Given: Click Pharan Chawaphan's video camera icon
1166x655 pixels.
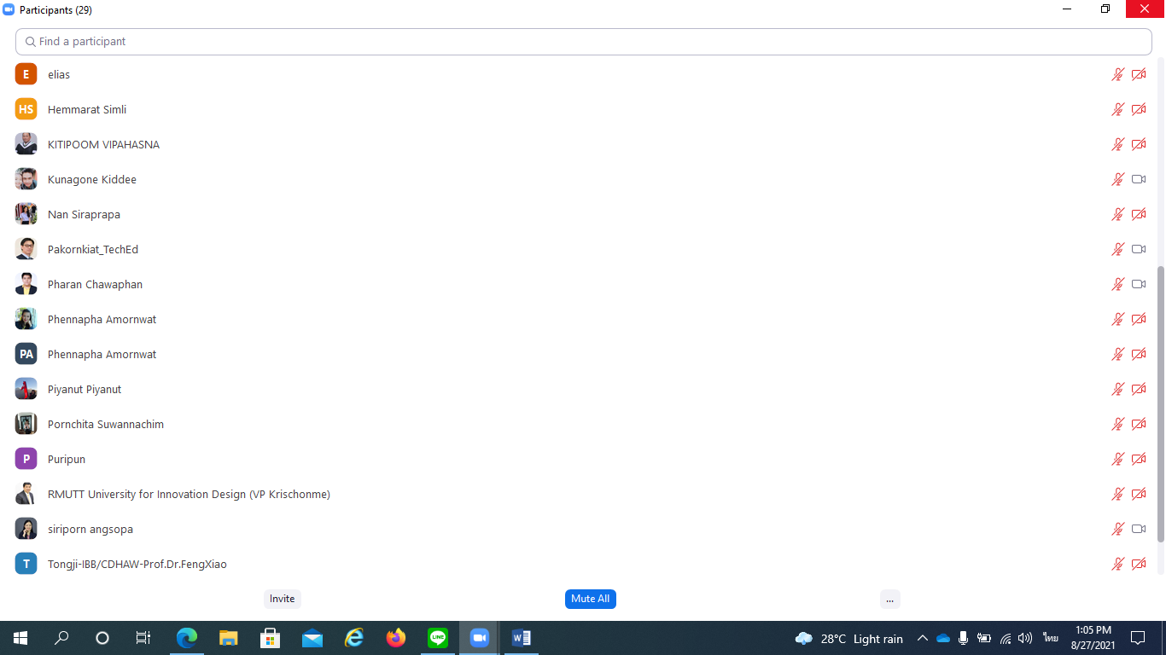Looking at the screenshot, I should (1139, 284).
